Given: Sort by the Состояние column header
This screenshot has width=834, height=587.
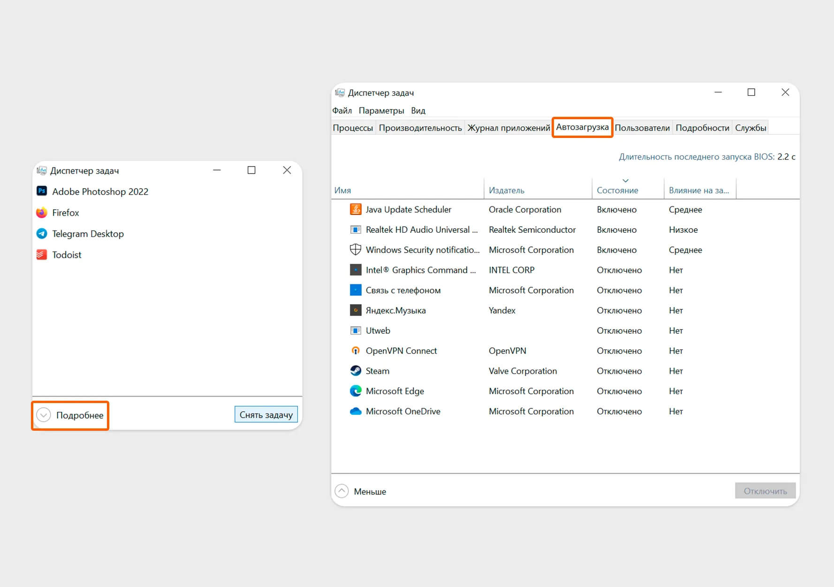Looking at the screenshot, I should (617, 190).
